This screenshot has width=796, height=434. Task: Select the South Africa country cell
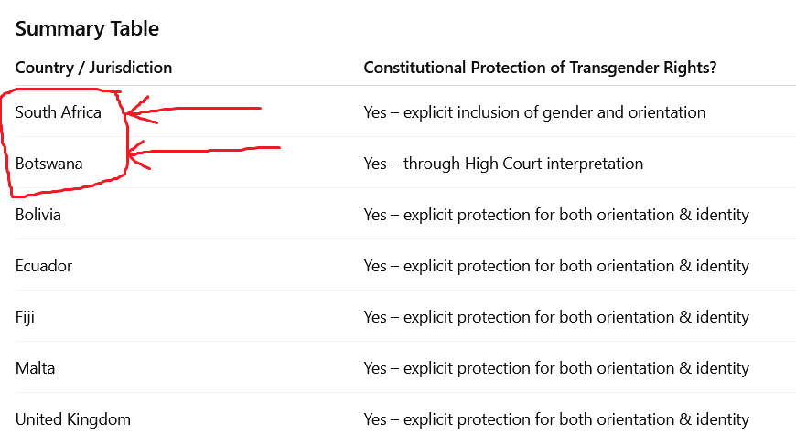click(58, 112)
